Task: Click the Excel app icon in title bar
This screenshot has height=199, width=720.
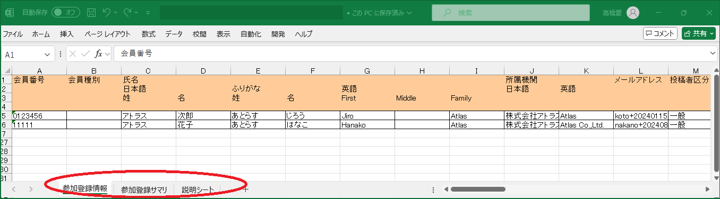Action: coord(10,12)
